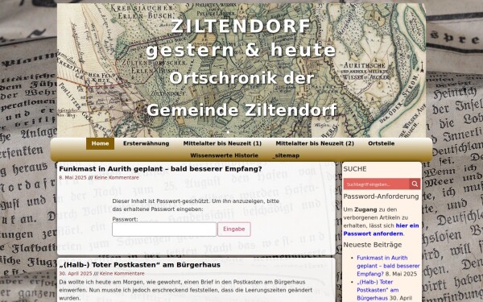Click the date 30. April 2025 under post

point(76,274)
